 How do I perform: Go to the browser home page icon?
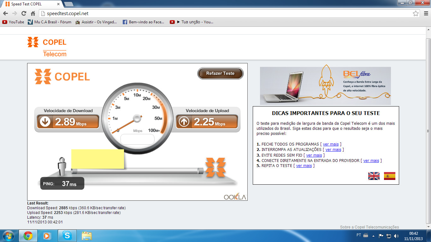pos(33,14)
